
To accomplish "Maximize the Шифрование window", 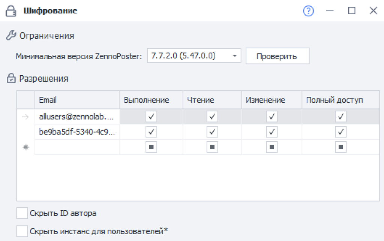I will (x=351, y=11).
